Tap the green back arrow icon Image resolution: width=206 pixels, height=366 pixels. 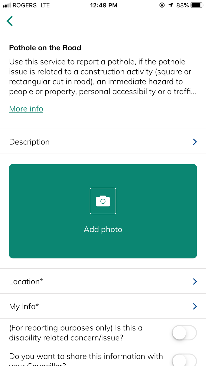(10, 21)
